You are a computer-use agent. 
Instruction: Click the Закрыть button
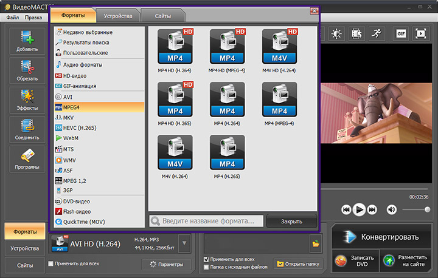pos(291,222)
